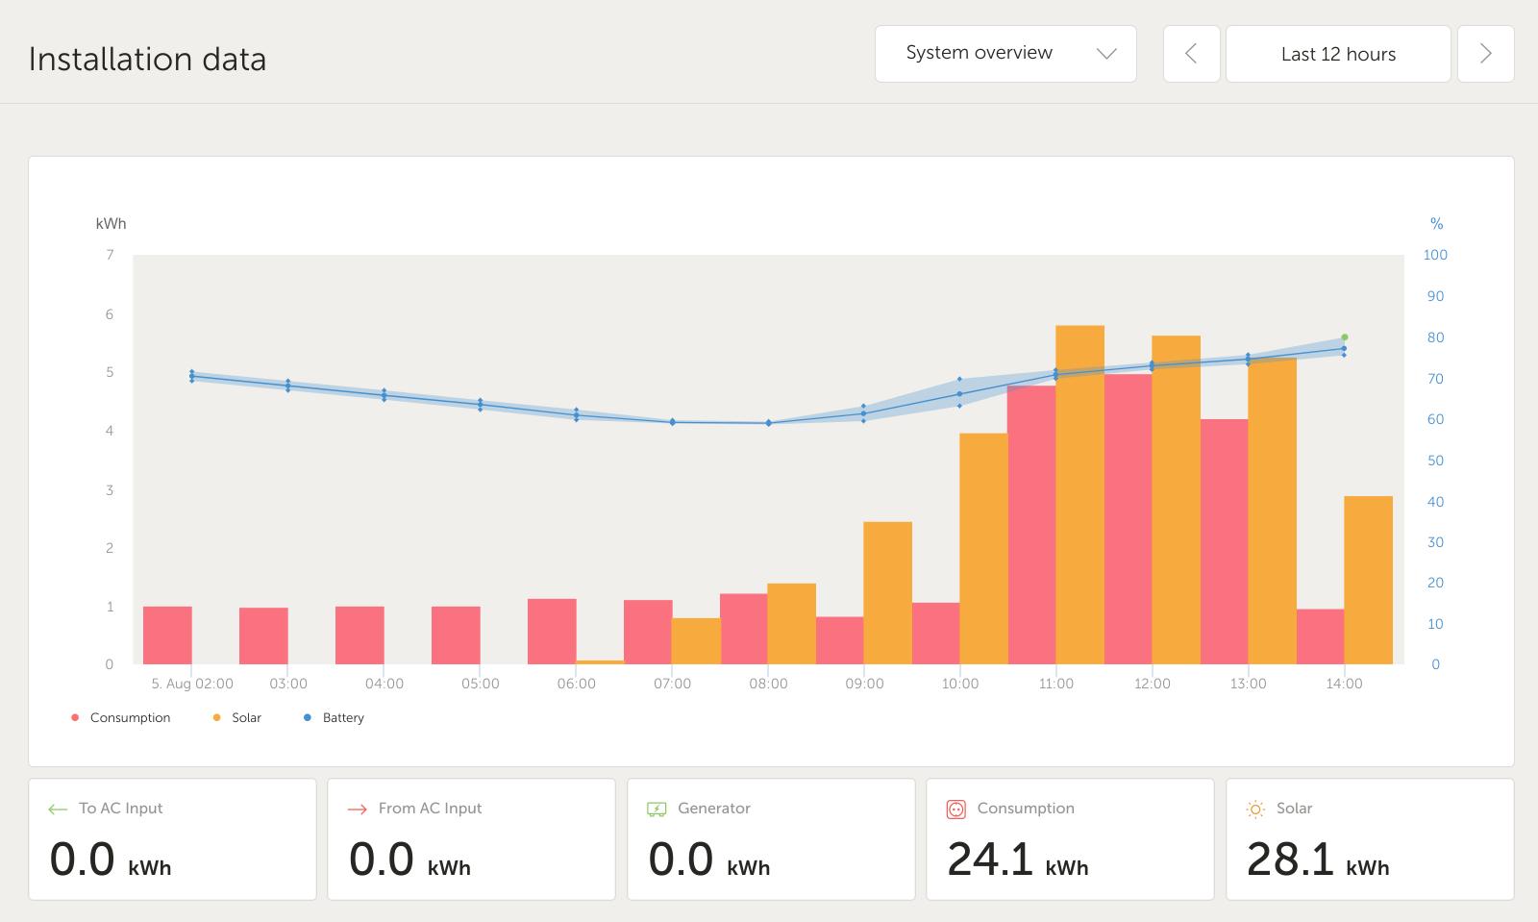
Task: Toggle Consumption series in chart legend
Action: coord(121,718)
